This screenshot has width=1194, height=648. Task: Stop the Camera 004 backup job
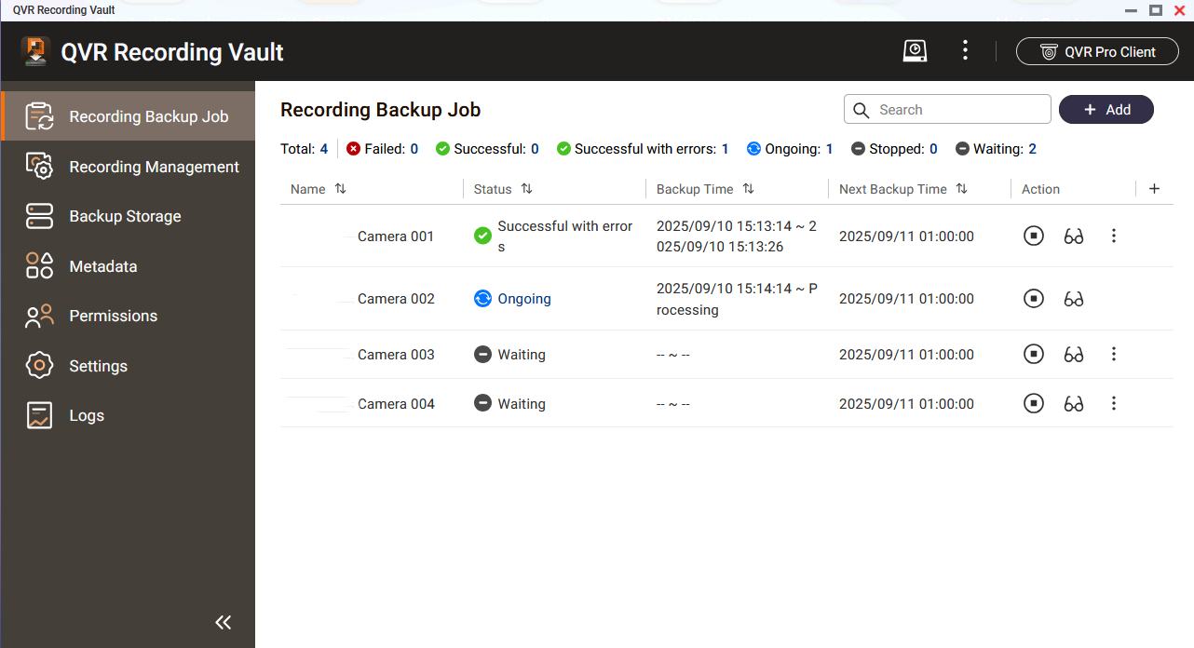point(1033,404)
